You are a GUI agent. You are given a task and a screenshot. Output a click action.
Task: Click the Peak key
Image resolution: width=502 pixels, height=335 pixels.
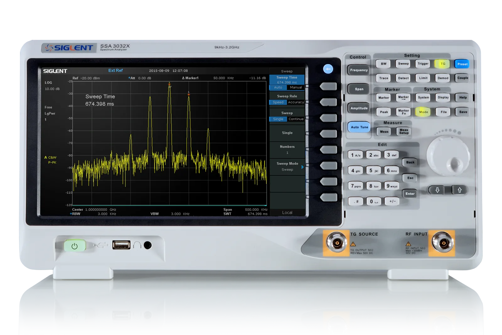pos(384,112)
